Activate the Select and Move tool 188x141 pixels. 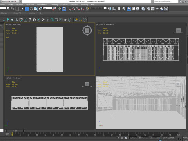(27, 9)
